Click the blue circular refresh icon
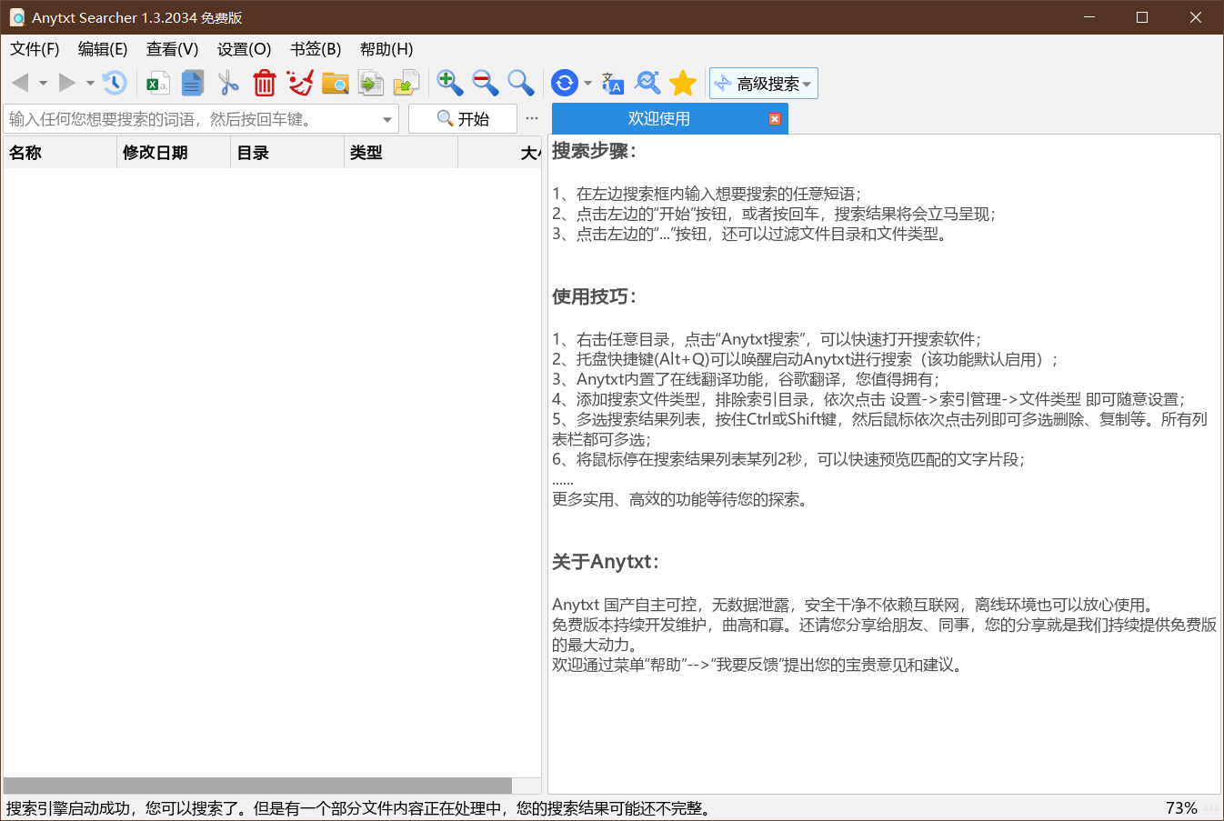 (x=565, y=83)
